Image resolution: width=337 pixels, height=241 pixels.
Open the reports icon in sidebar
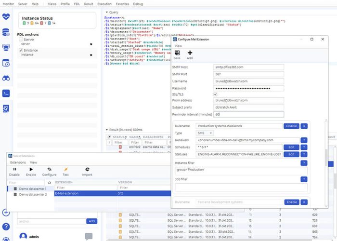click(6, 108)
